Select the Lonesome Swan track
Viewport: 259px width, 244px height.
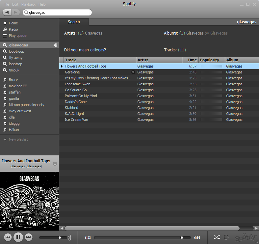point(159,84)
